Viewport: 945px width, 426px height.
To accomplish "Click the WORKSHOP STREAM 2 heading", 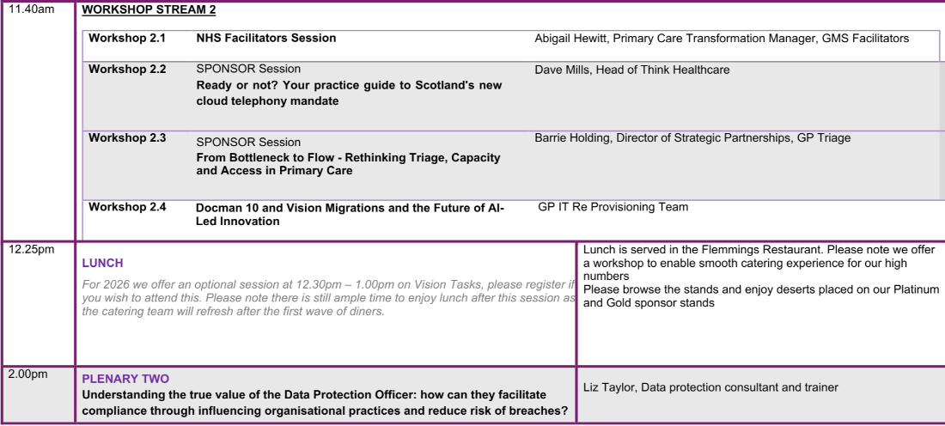I will point(149,10).
